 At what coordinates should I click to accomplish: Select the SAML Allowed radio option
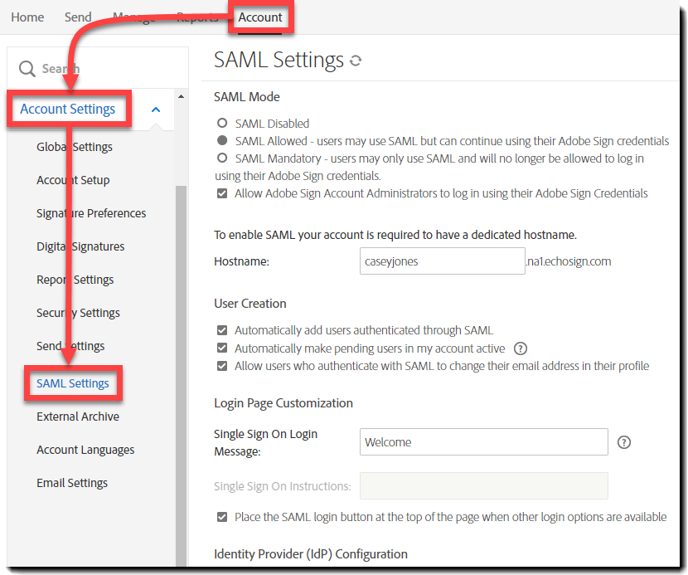(x=222, y=141)
